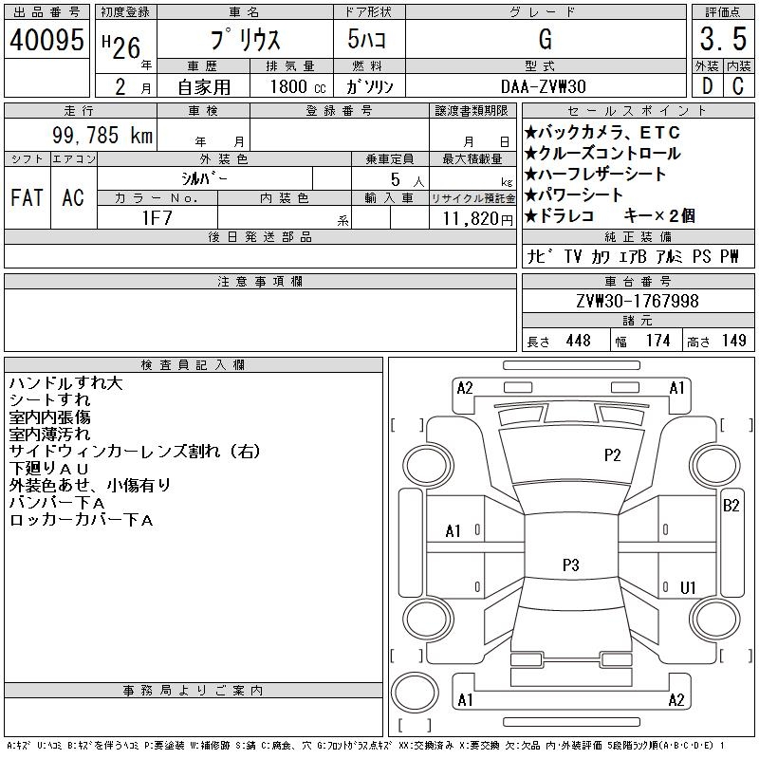Screen dimensions: 759x759
Task: Click exterior grade D
Action: (x=707, y=86)
